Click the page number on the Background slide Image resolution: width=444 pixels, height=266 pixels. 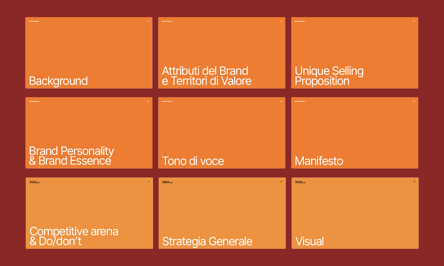point(148,21)
